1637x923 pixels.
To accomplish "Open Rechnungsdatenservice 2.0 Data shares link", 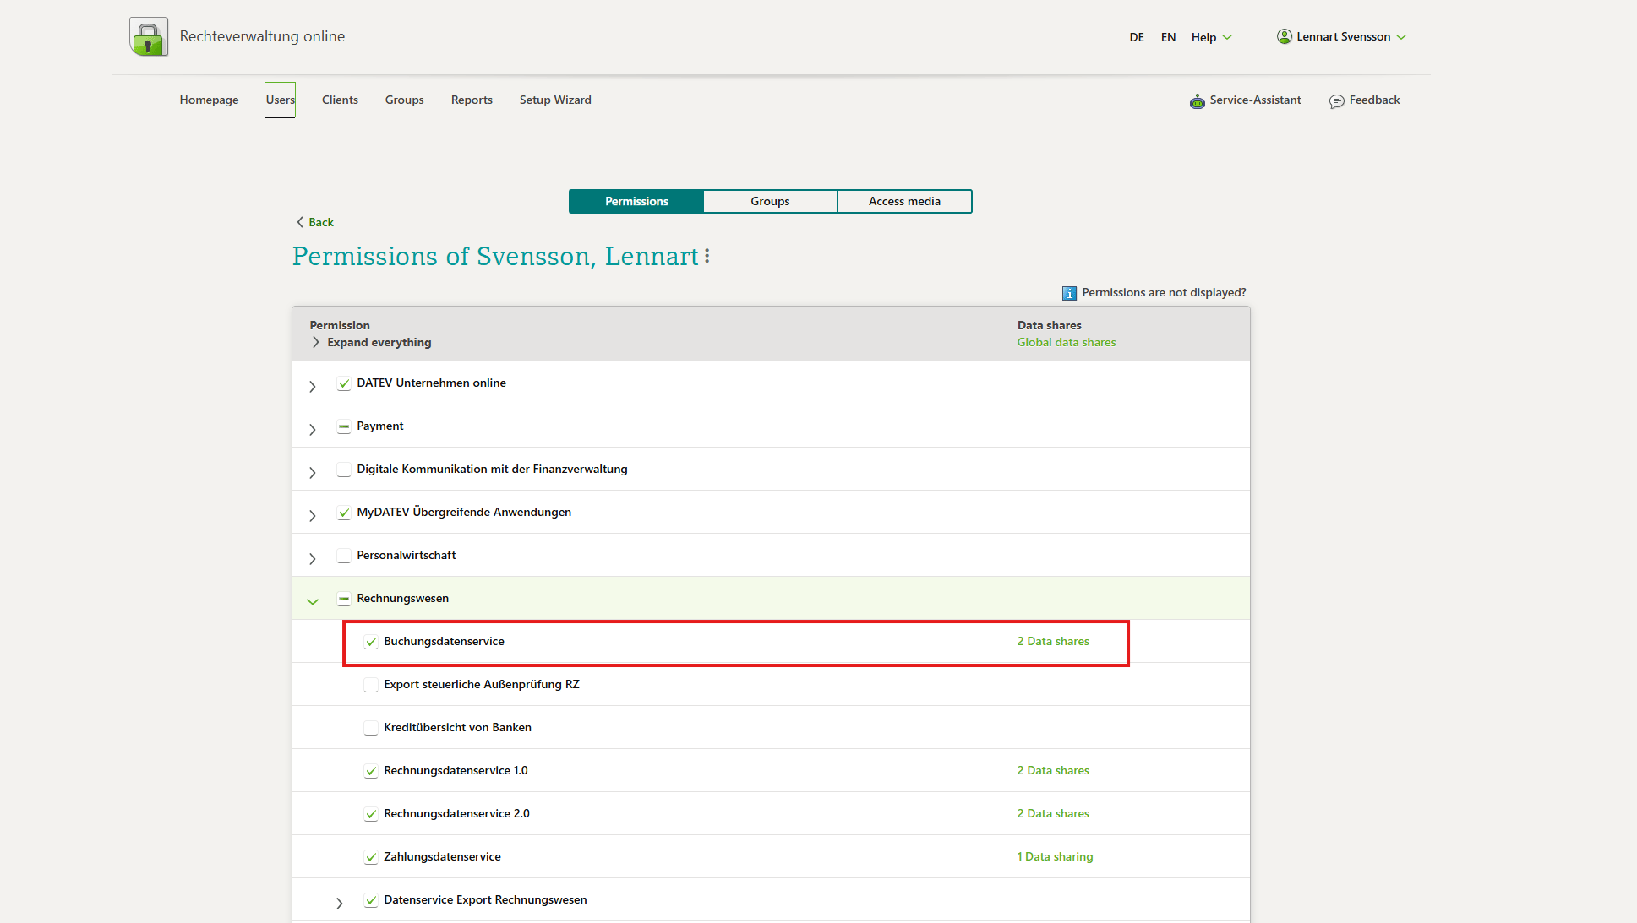I will click(x=1053, y=813).
